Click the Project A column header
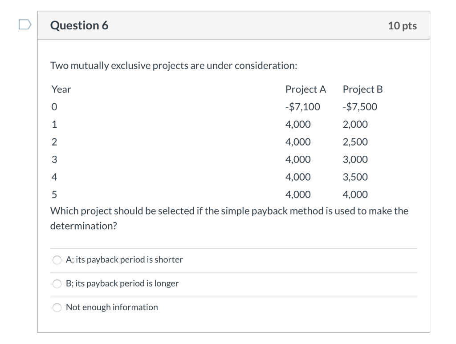Screen dimensions: 456x344 (x=306, y=89)
